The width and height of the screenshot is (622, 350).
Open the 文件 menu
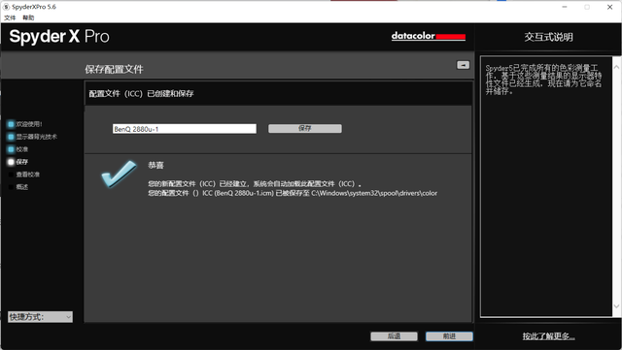tap(10, 17)
